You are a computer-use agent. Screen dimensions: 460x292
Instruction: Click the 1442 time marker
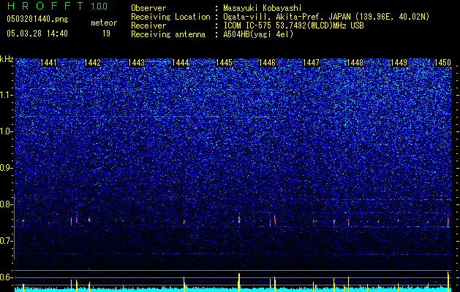92,63
